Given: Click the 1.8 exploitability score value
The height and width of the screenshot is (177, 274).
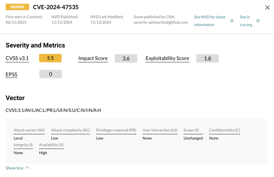Looking at the screenshot, I should click(x=208, y=58).
